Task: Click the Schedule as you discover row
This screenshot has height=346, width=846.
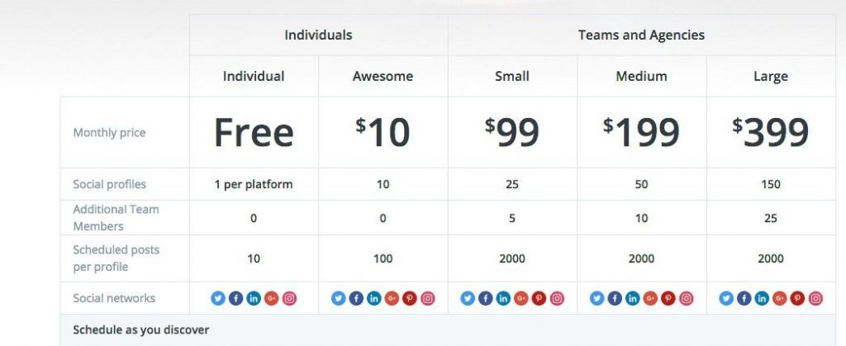Action: tap(140, 329)
